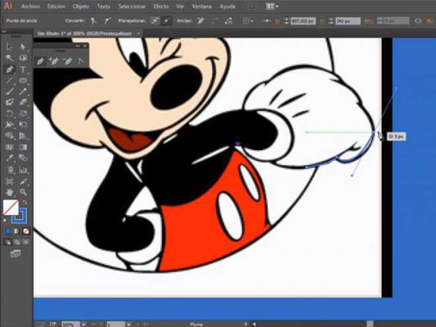The height and width of the screenshot is (327, 436).
Task: Pick the Hand tool
Action: point(9,192)
